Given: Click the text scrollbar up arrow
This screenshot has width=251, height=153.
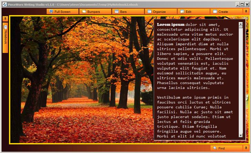Looking at the screenshot, I should (x=240, y=24).
